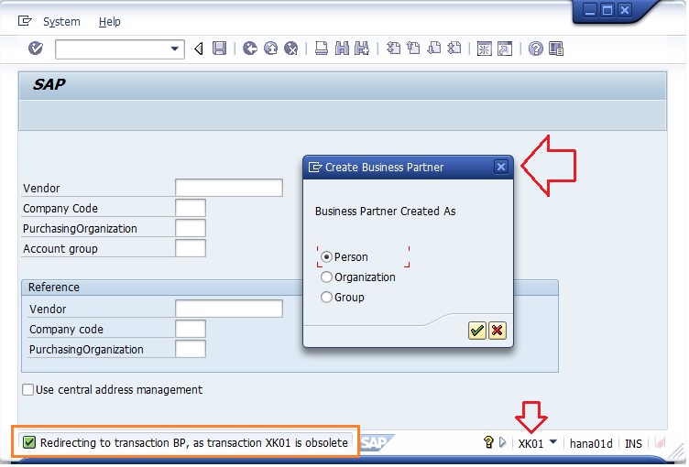
Task: Open the command field dropdown arrow
Action: pos(174,49)
